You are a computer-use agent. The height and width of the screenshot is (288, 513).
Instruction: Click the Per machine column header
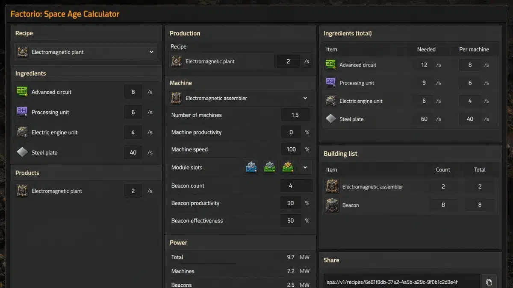[474, 49]
